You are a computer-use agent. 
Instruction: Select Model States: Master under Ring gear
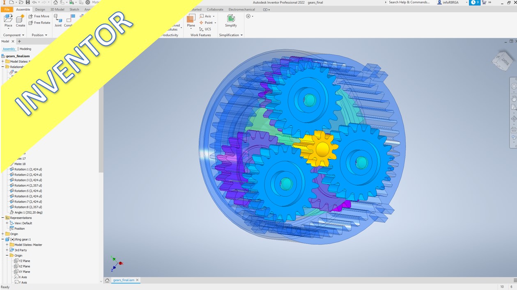click(26, 245)
